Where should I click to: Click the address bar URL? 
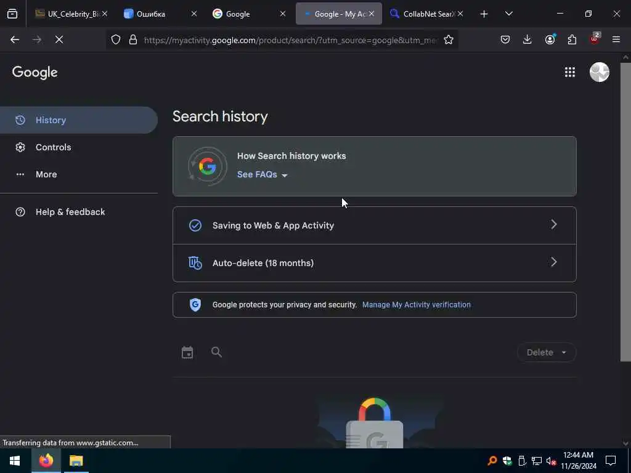pos(290,40)
